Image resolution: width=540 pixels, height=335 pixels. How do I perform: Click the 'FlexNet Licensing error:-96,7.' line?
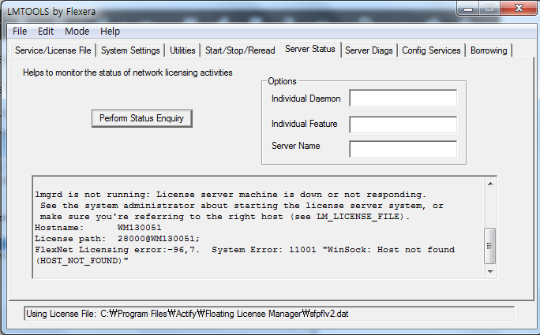click(245, 250)
